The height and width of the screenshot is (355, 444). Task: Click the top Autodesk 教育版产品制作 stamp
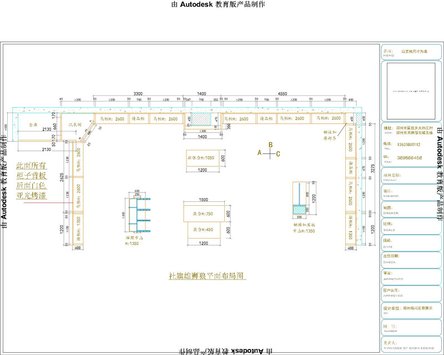[x=218, y=4]
